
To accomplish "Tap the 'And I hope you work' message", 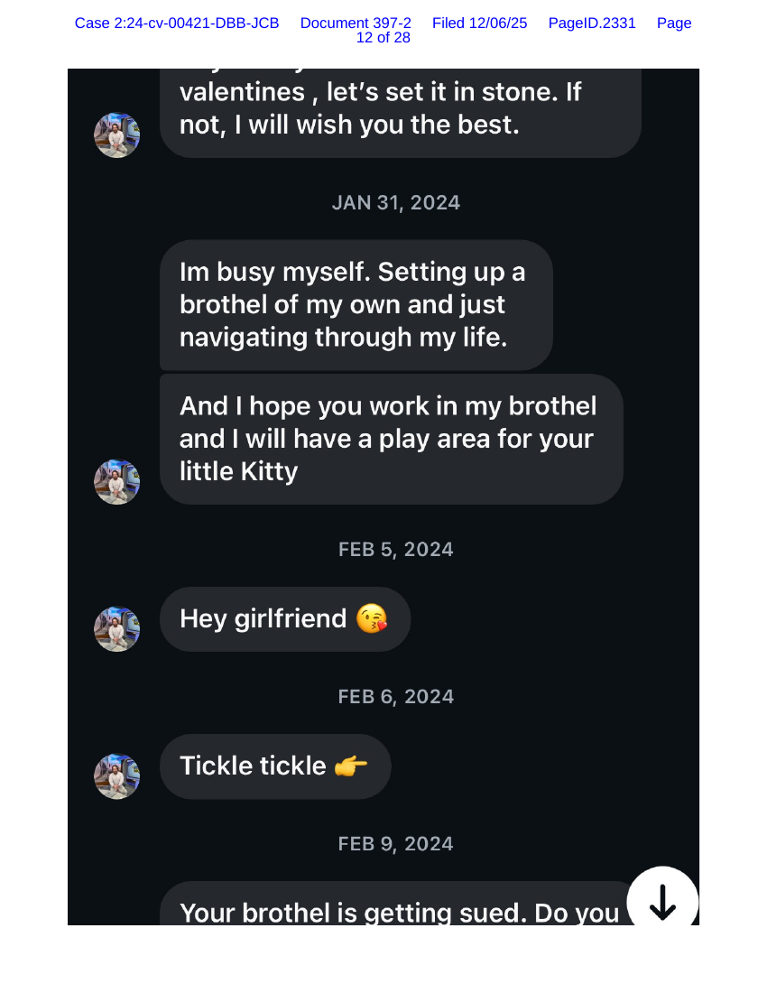I will (x=391, y=439).
